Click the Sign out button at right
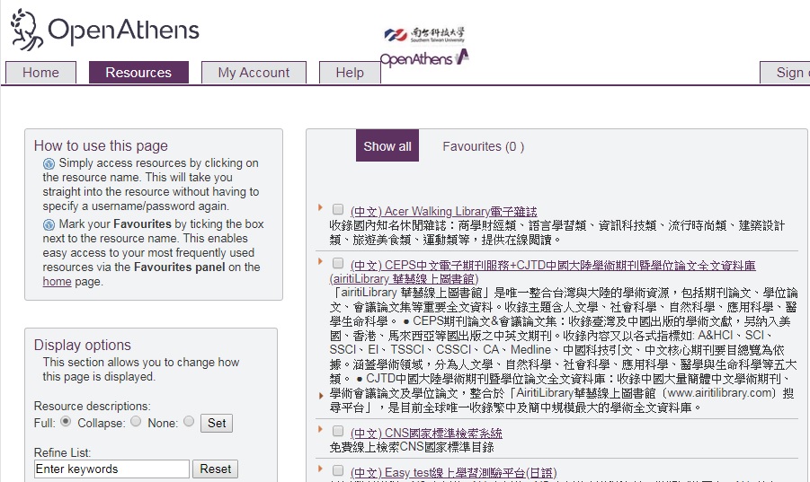The image size is (810, 482). (x=785, y=72)
